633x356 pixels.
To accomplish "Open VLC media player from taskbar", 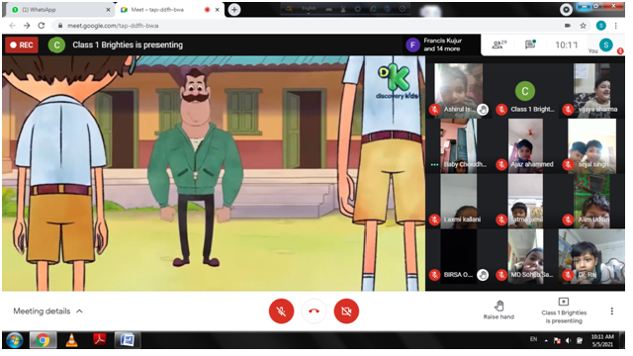I will point(71,340).
